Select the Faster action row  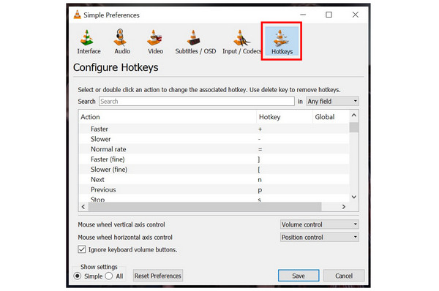214,129
